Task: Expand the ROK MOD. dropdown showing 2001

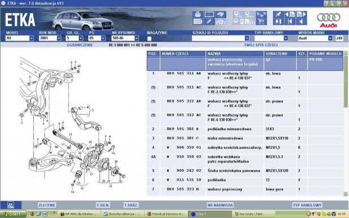Action: click(50, 38)
